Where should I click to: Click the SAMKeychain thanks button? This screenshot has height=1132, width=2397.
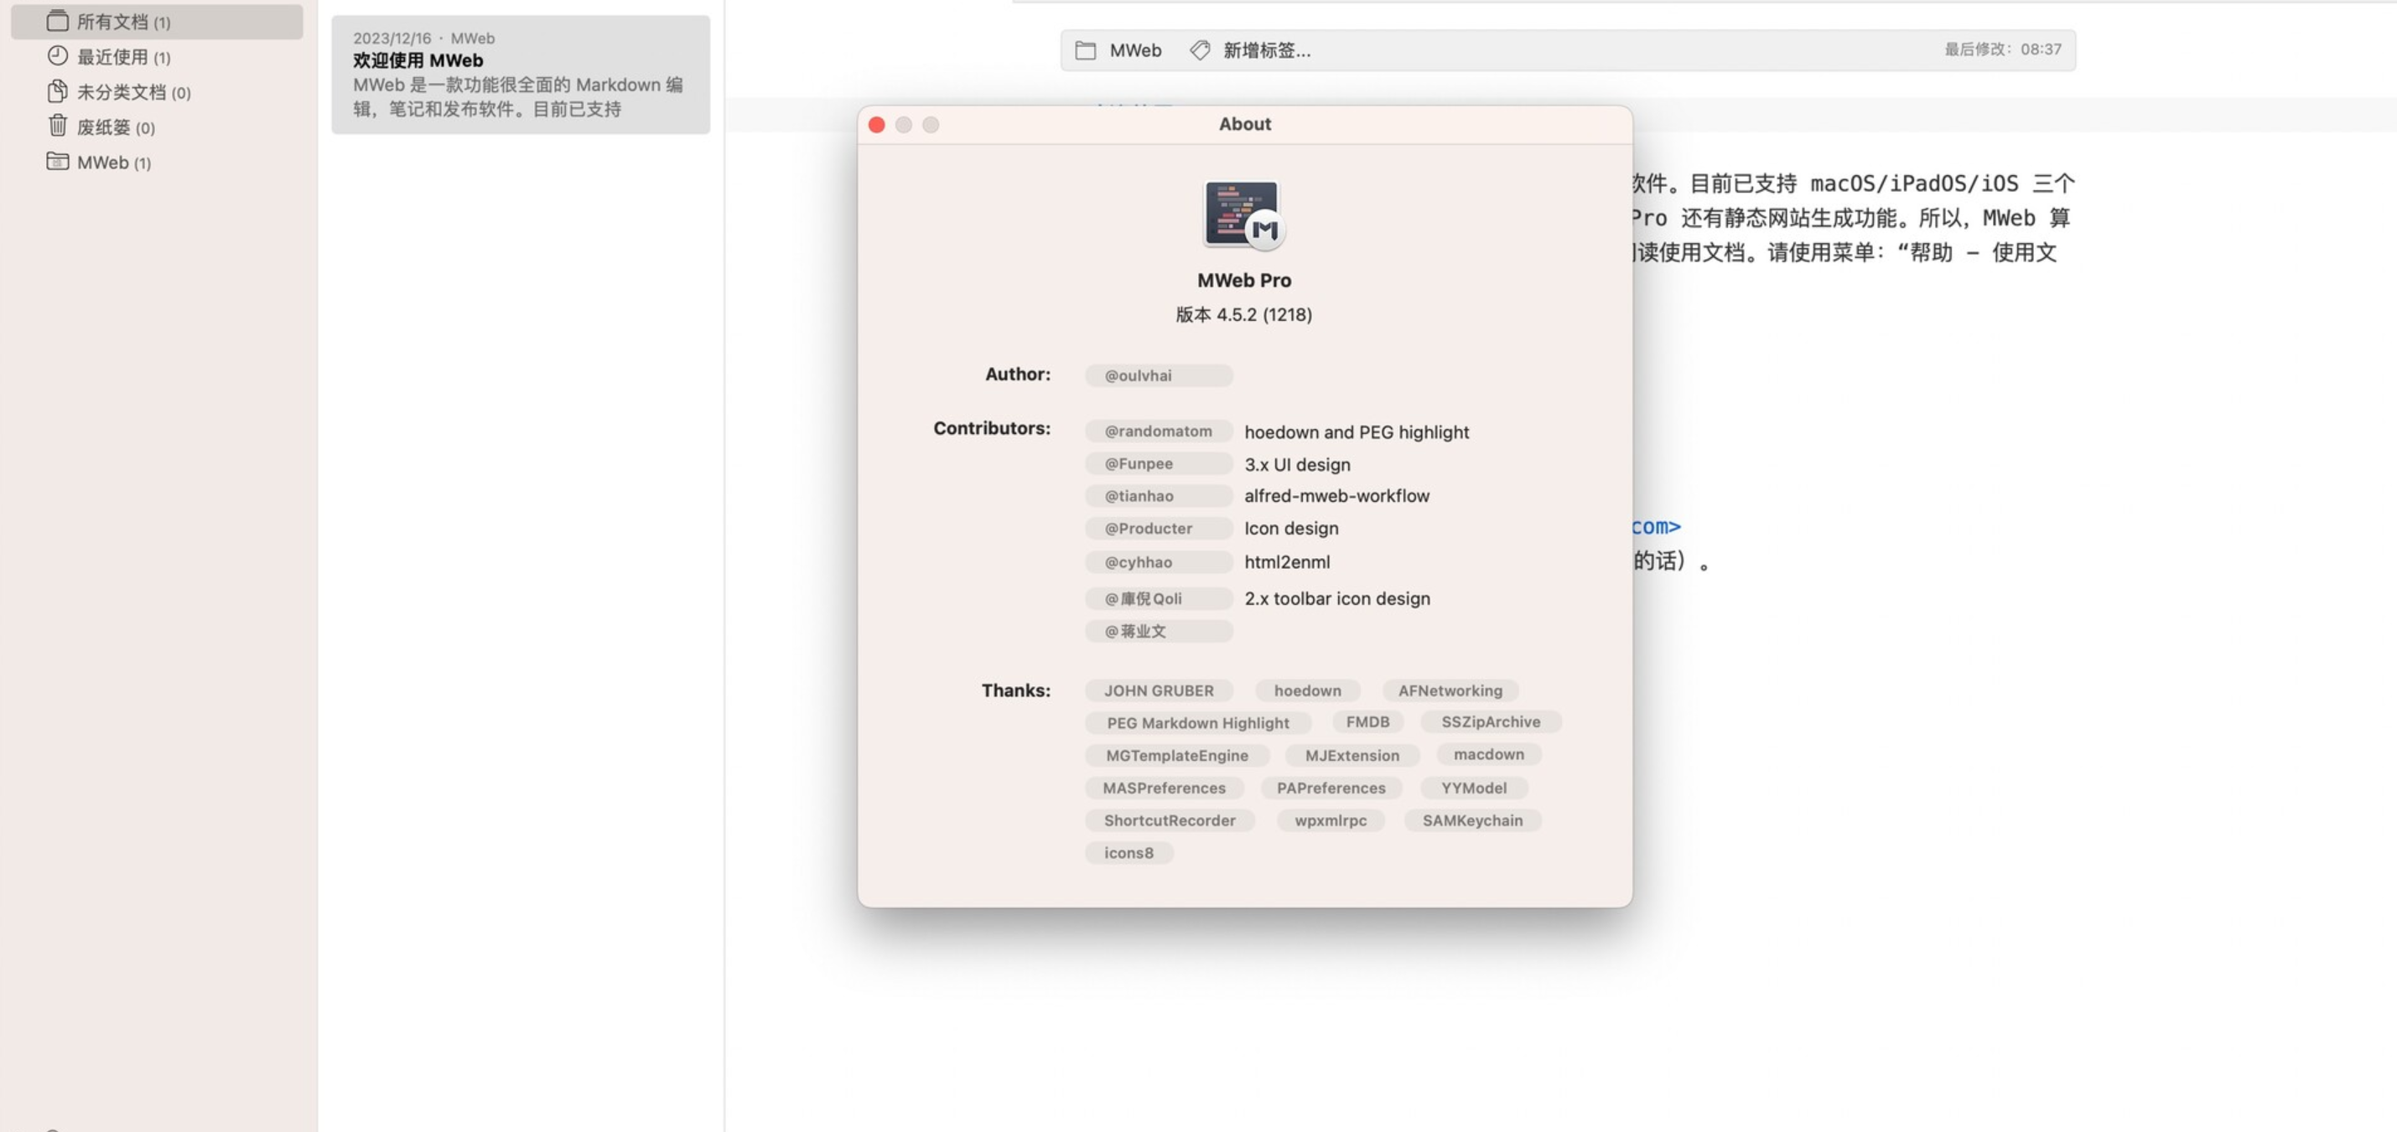pos(1472,821)
